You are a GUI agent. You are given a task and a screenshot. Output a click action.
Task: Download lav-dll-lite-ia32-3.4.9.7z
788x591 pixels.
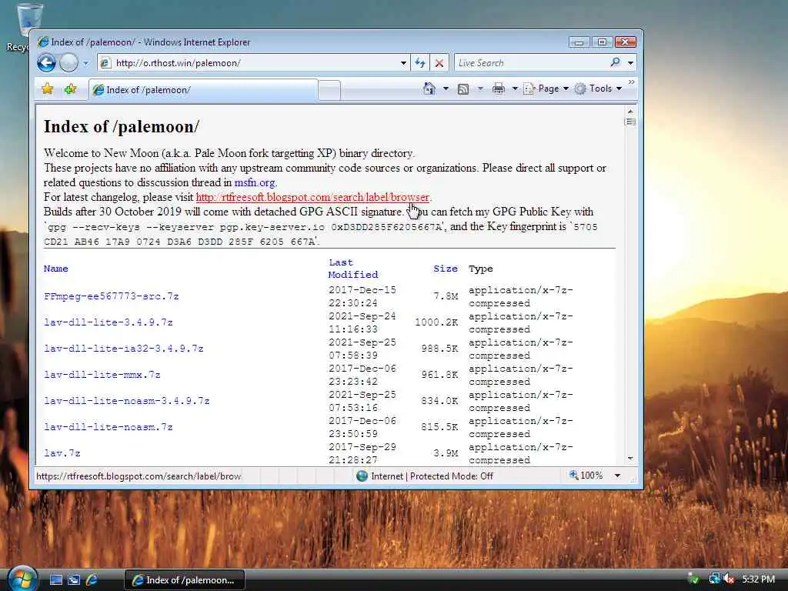click(x=124, y=349)
